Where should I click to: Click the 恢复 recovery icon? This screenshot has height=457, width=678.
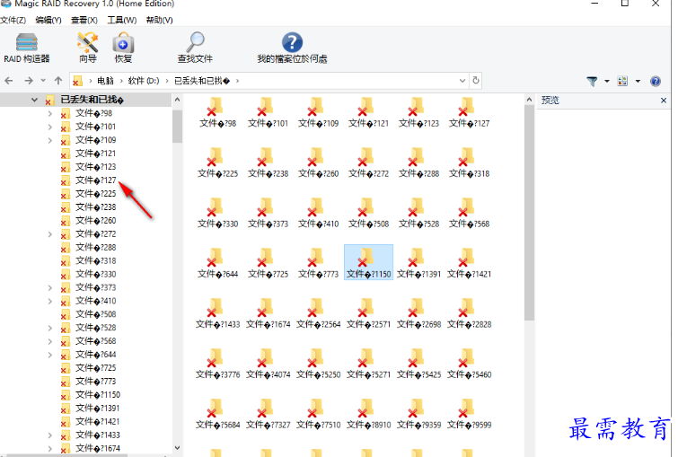pyautogui.click(x=123, y=48)
